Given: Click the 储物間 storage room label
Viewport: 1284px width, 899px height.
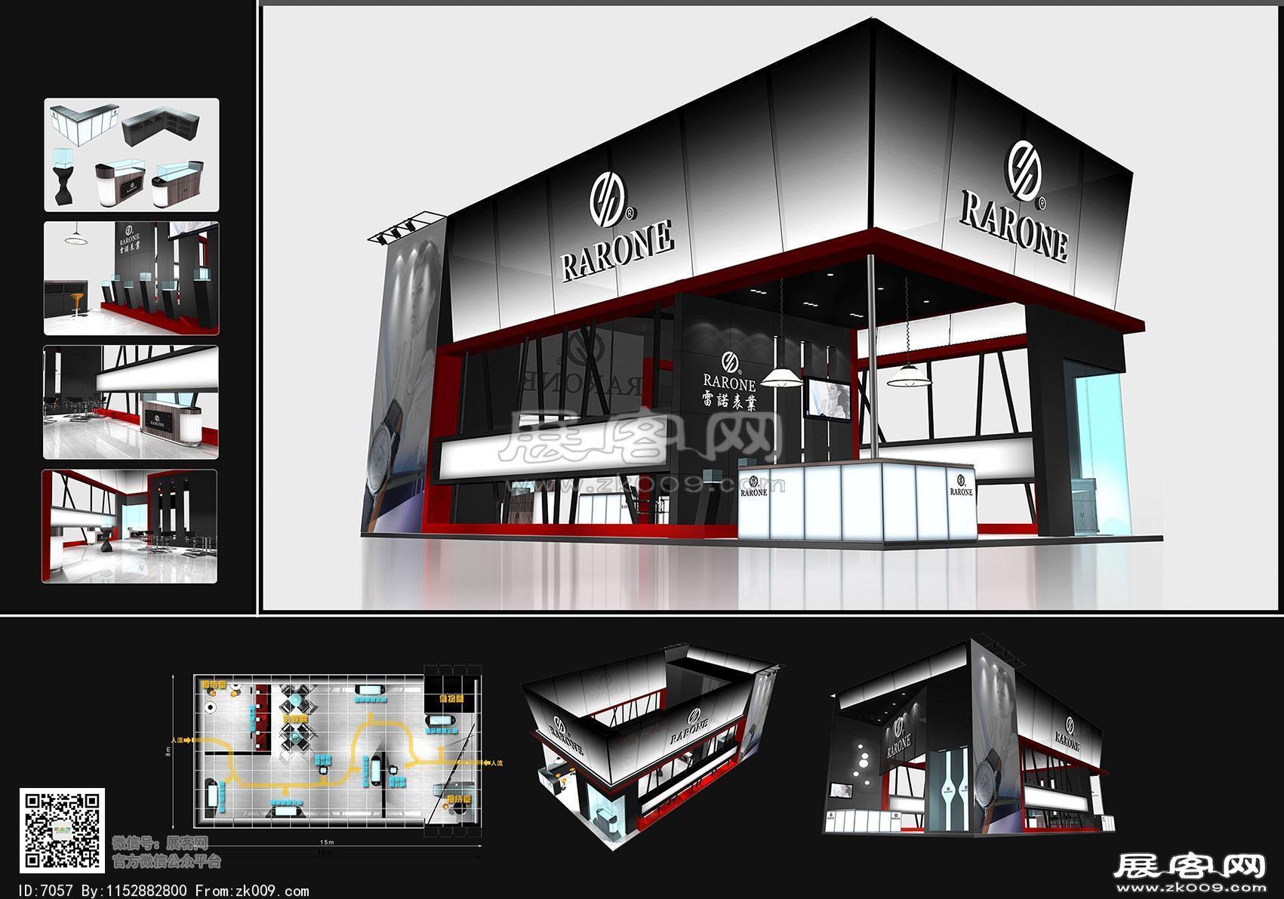Looking at the screenshot, I should pyautogui.click(x=451, y=700).
